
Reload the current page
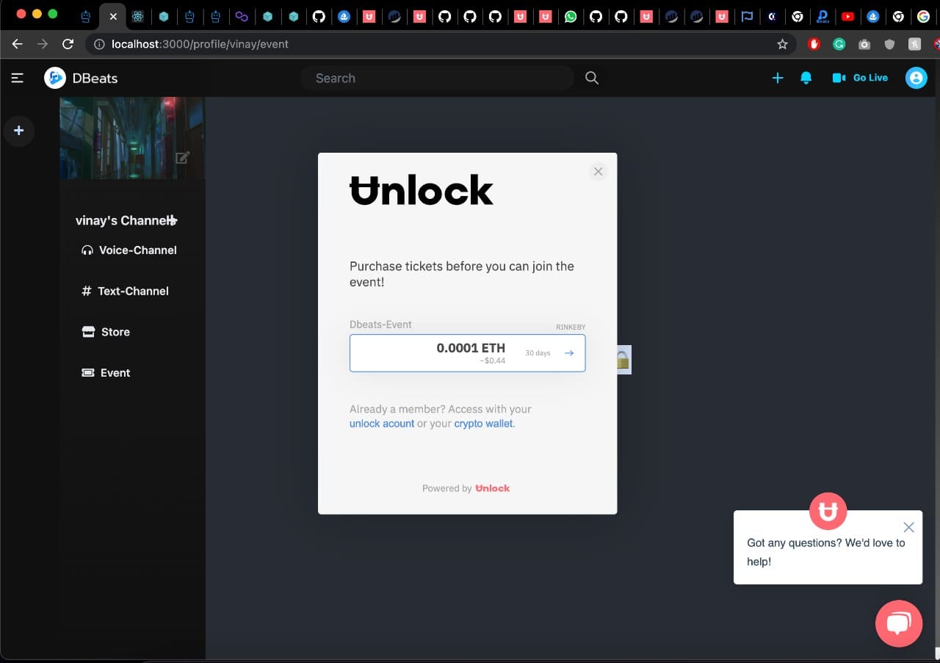coord(68,44)
